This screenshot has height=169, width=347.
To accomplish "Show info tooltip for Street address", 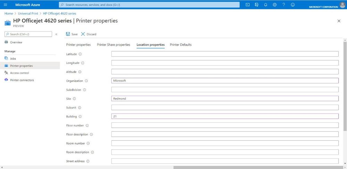I will [x=88, y=161].
